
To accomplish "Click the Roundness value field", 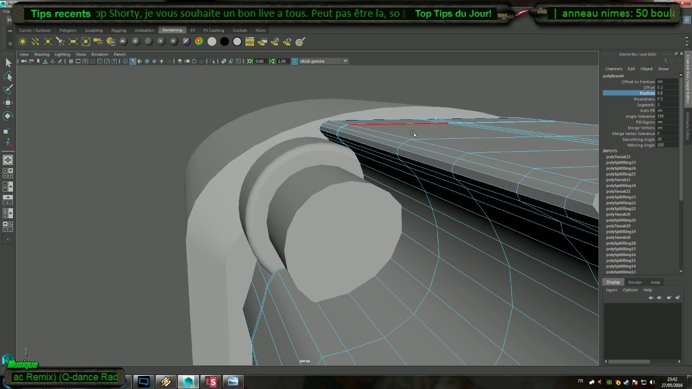I will pos(667,99).
